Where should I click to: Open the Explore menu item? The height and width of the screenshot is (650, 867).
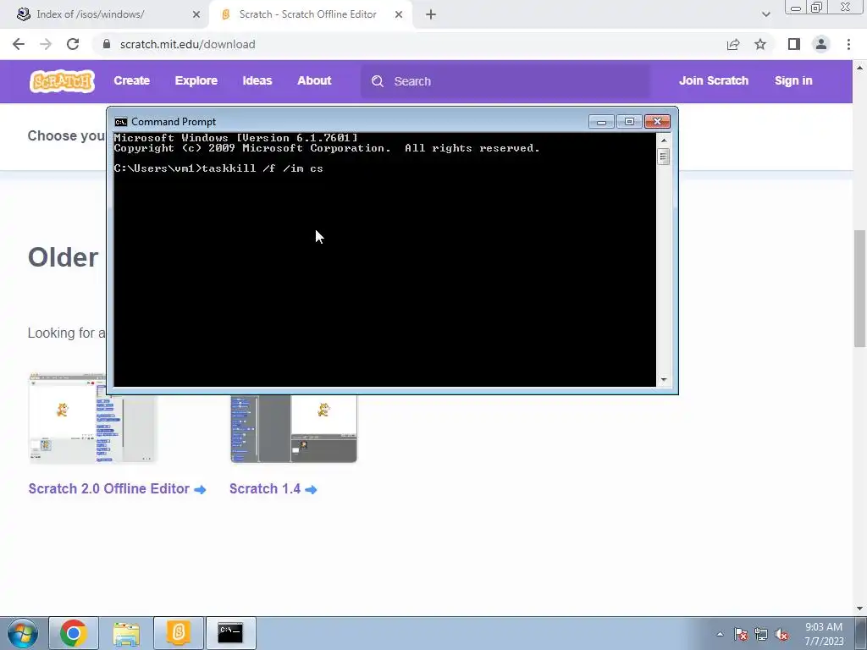[196, 80]
